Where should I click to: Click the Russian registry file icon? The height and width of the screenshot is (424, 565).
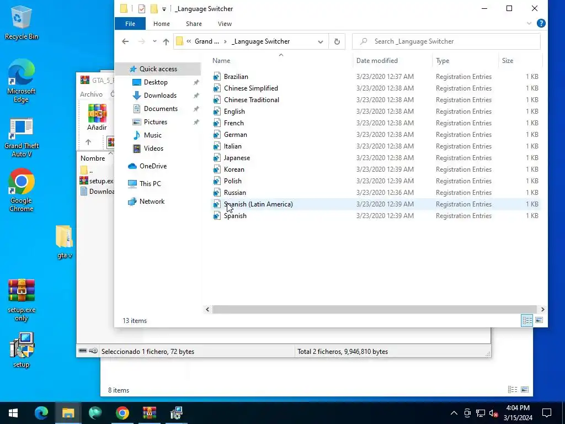(x=216, y=193)
